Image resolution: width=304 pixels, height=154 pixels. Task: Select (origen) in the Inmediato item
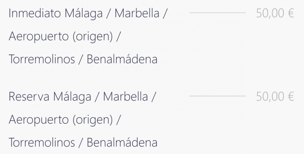coord(92,36)
